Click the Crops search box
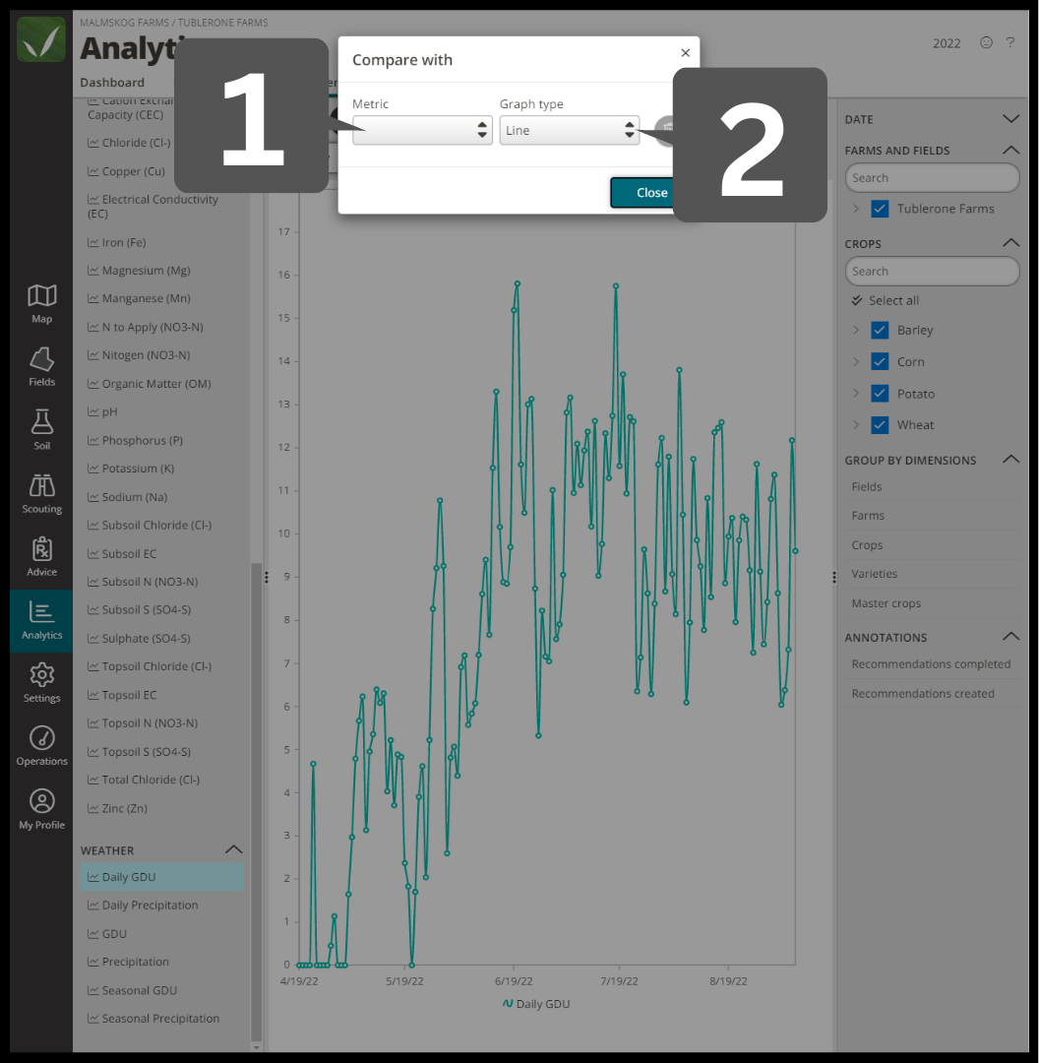The height and width of the screenshot is (1063, 1039). (x=932, y=272)
